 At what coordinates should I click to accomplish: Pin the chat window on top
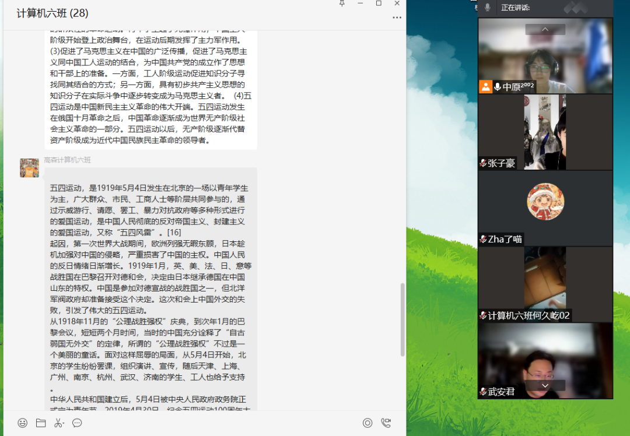tap(342, 3)
